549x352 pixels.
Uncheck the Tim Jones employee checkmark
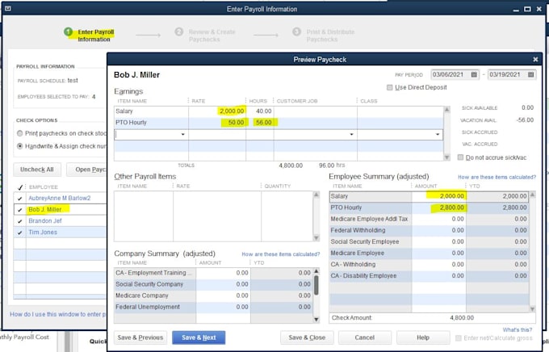point(19,233)
